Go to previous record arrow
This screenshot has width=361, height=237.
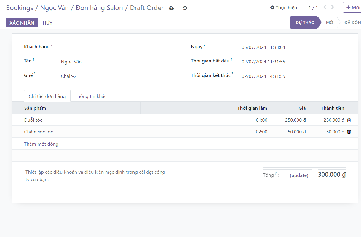point(325,7)
